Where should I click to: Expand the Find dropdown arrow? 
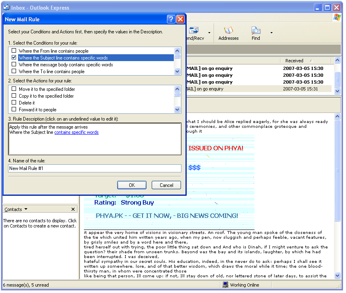coord(271,33)
